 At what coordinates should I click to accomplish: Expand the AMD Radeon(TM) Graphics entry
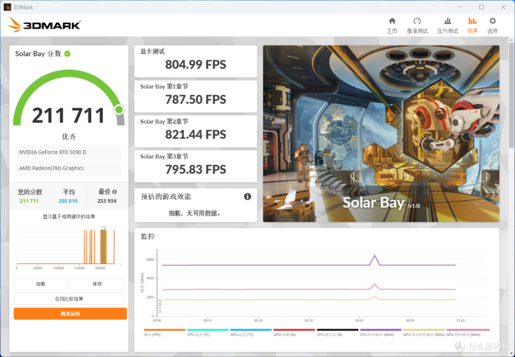(69, 168)
